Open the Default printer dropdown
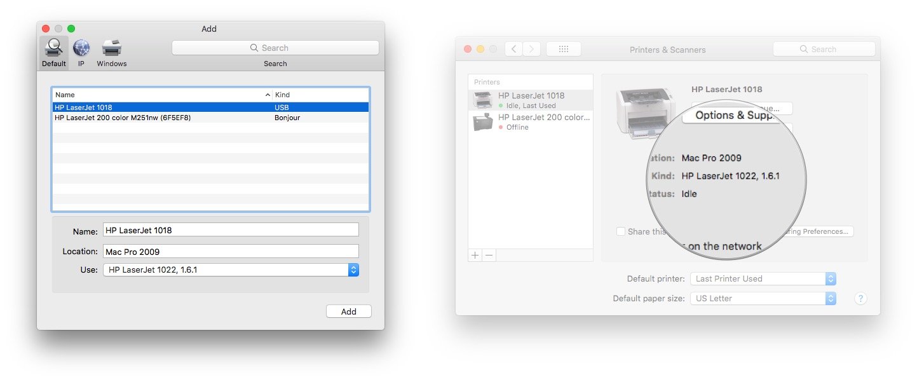This screenshot has width=917, height=382. pyautogui.click(x=763, y=278)
